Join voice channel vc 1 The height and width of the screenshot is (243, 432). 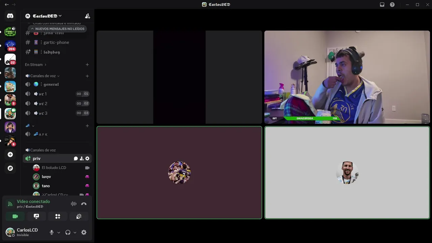point(57,94)
